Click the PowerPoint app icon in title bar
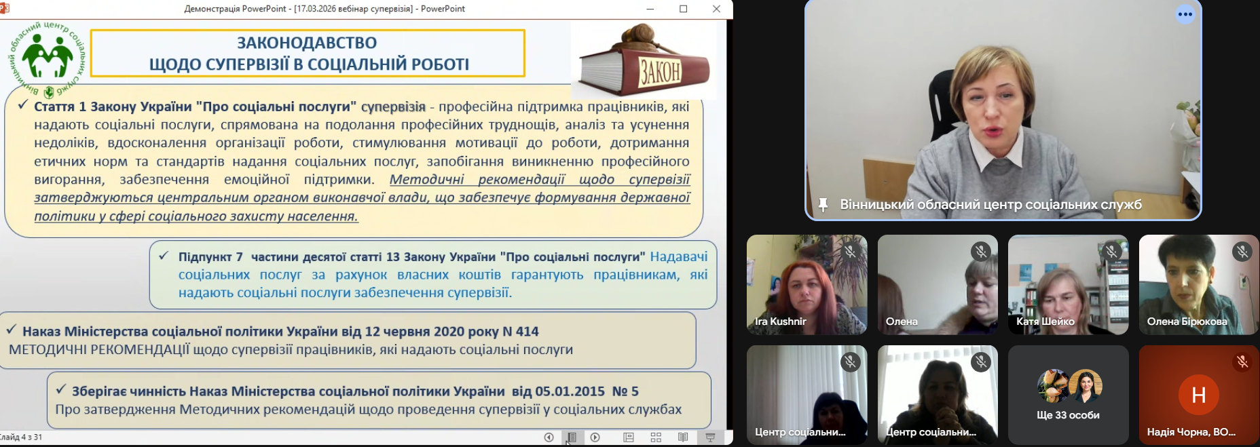 click(x=4, y=9)
